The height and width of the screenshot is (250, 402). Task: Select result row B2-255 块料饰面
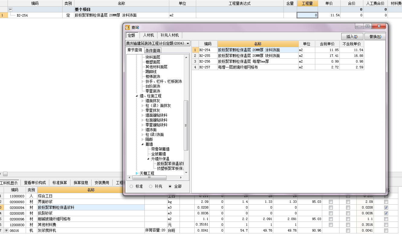pos(278,56)
